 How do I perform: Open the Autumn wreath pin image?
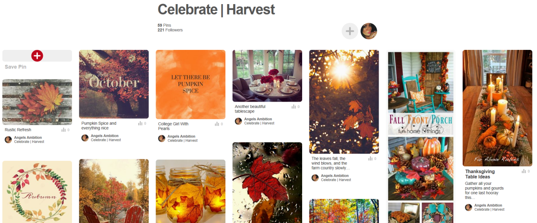[x=37, y=192]
